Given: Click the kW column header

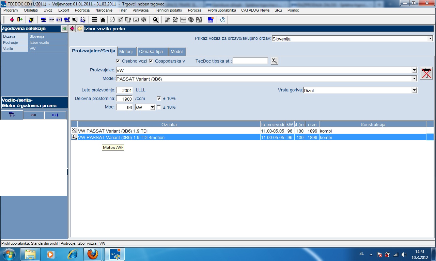Looking at the screenshot, I should pos(290,124).
